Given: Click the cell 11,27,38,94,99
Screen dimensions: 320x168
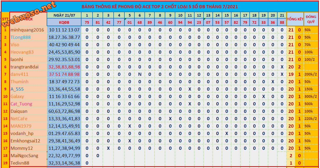Looking at the screenshot, I should (64, 148).
